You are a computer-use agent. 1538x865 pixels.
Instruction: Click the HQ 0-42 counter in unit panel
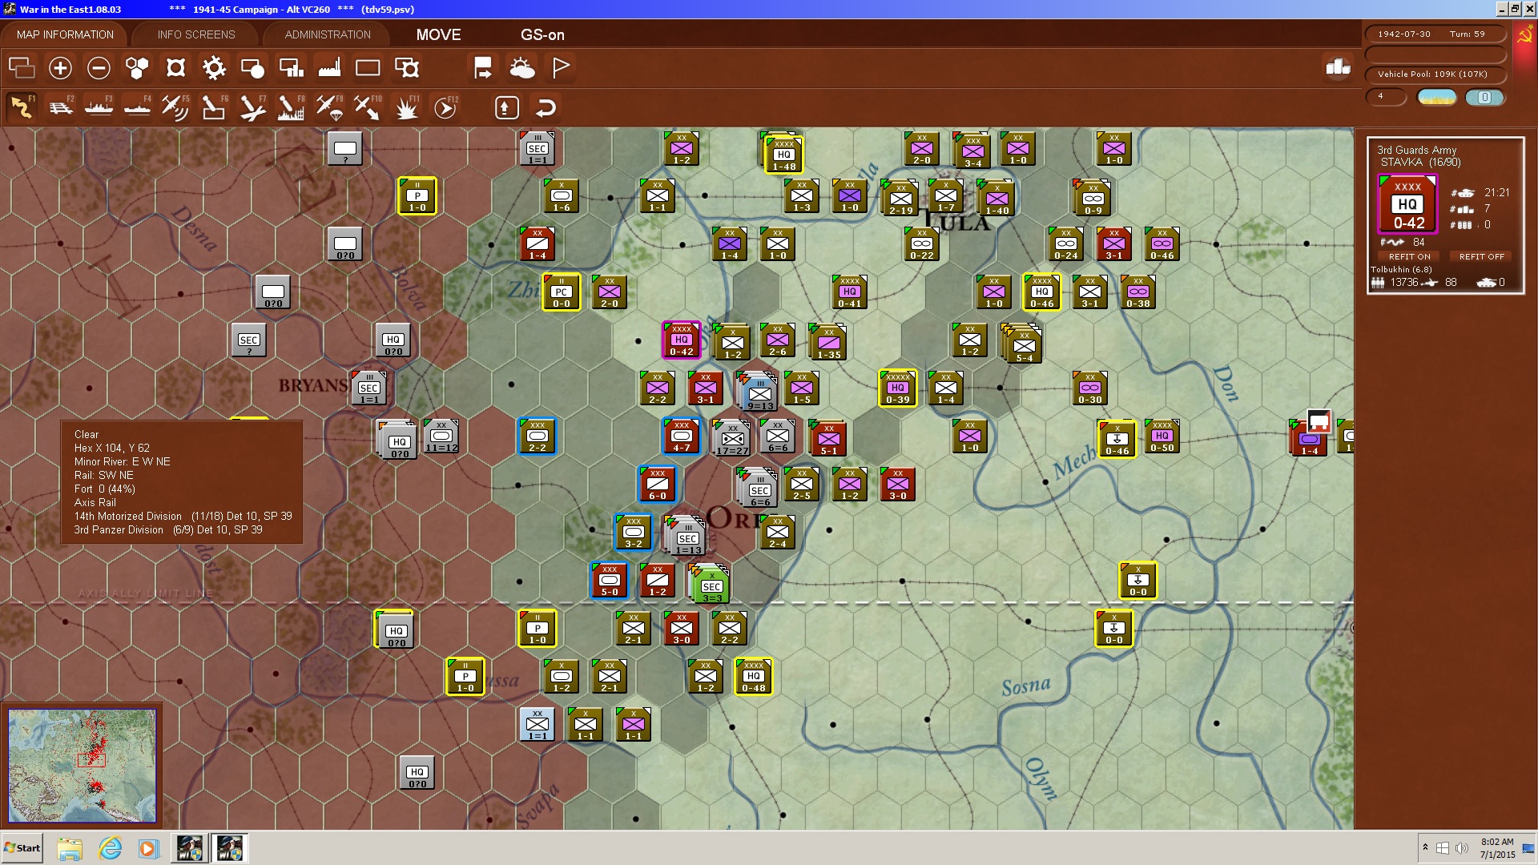point(1408,204)
